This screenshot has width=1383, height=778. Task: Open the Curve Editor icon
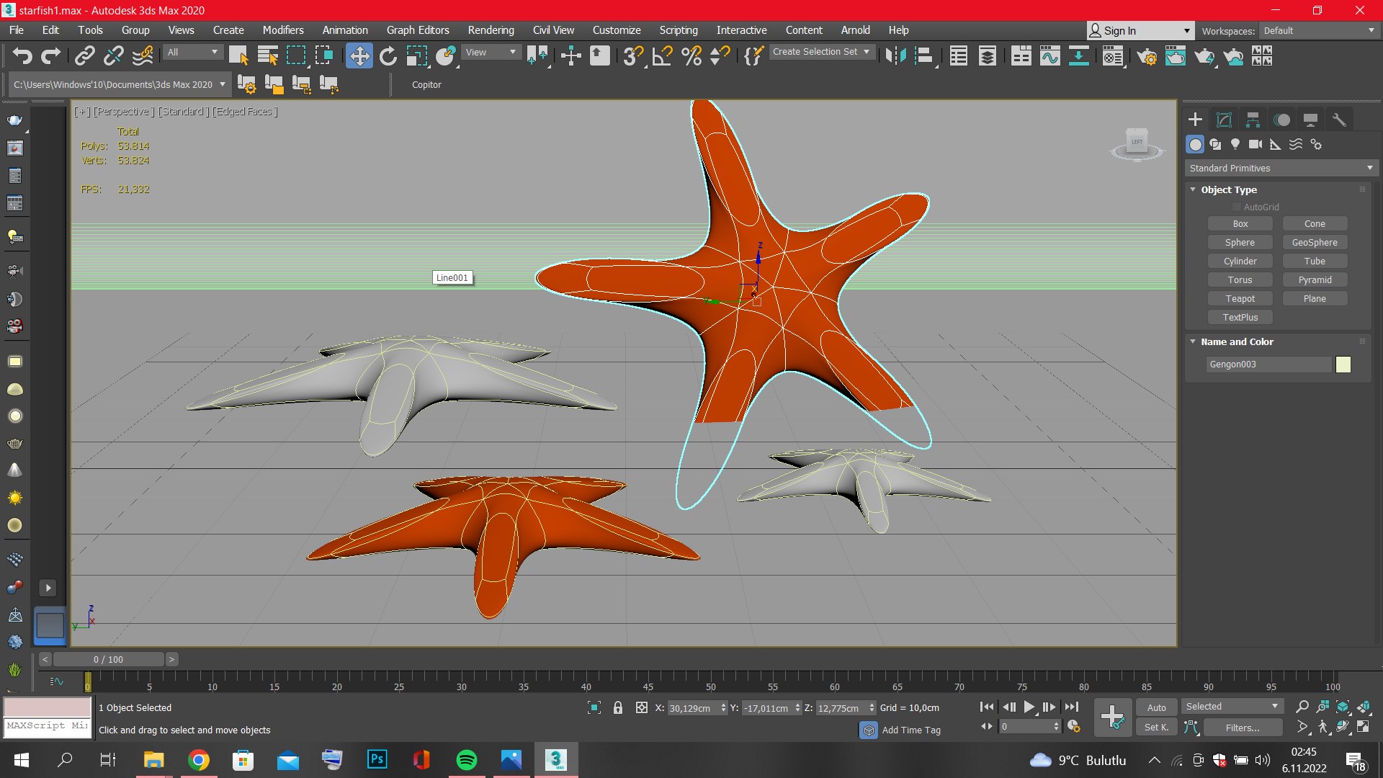coord(1049,55)
